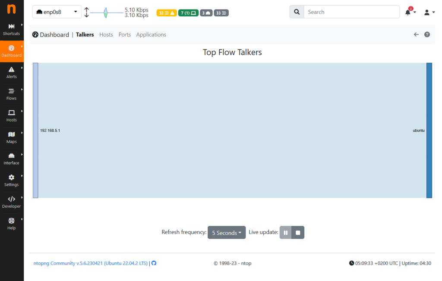Pause the live update of Top Flow Talkers
The image size is (442, 281).
285,232
